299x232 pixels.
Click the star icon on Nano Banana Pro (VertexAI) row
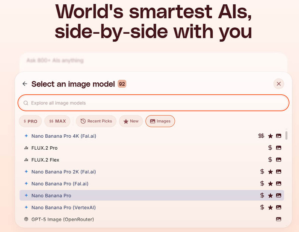tap(270, 207)
